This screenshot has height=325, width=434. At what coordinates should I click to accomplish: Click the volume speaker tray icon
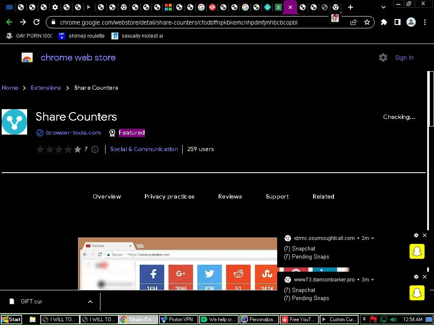click(x=393, y=320)
